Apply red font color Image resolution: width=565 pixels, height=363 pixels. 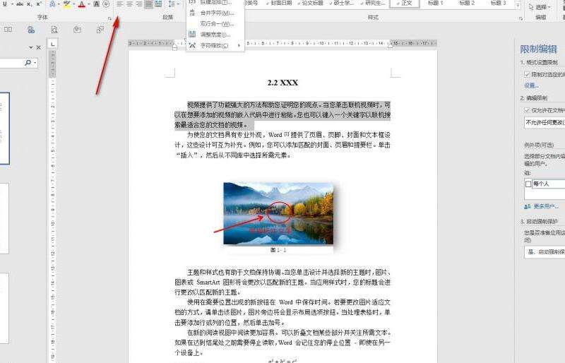pos(82,4)
